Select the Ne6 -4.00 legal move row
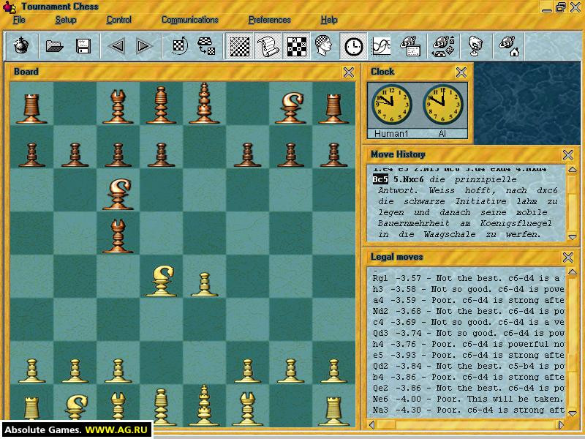Image resolution: width=585 pixels, height=439 pixels. point(468,399)
